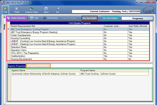Click the DBA logo
Image resolution: width=157 pixels, height=105 pixels.
point(149,10)
